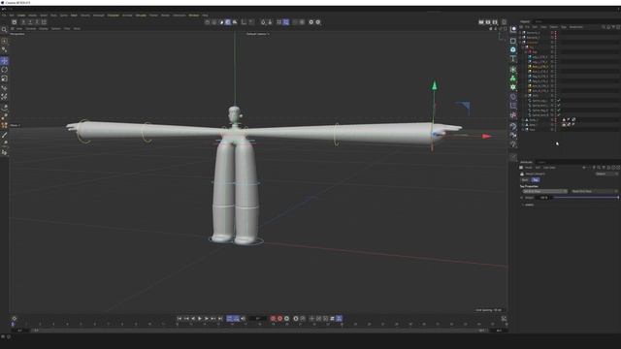
Task: Open the Default Camera dropdown in viewport
Action: point(258,34)
